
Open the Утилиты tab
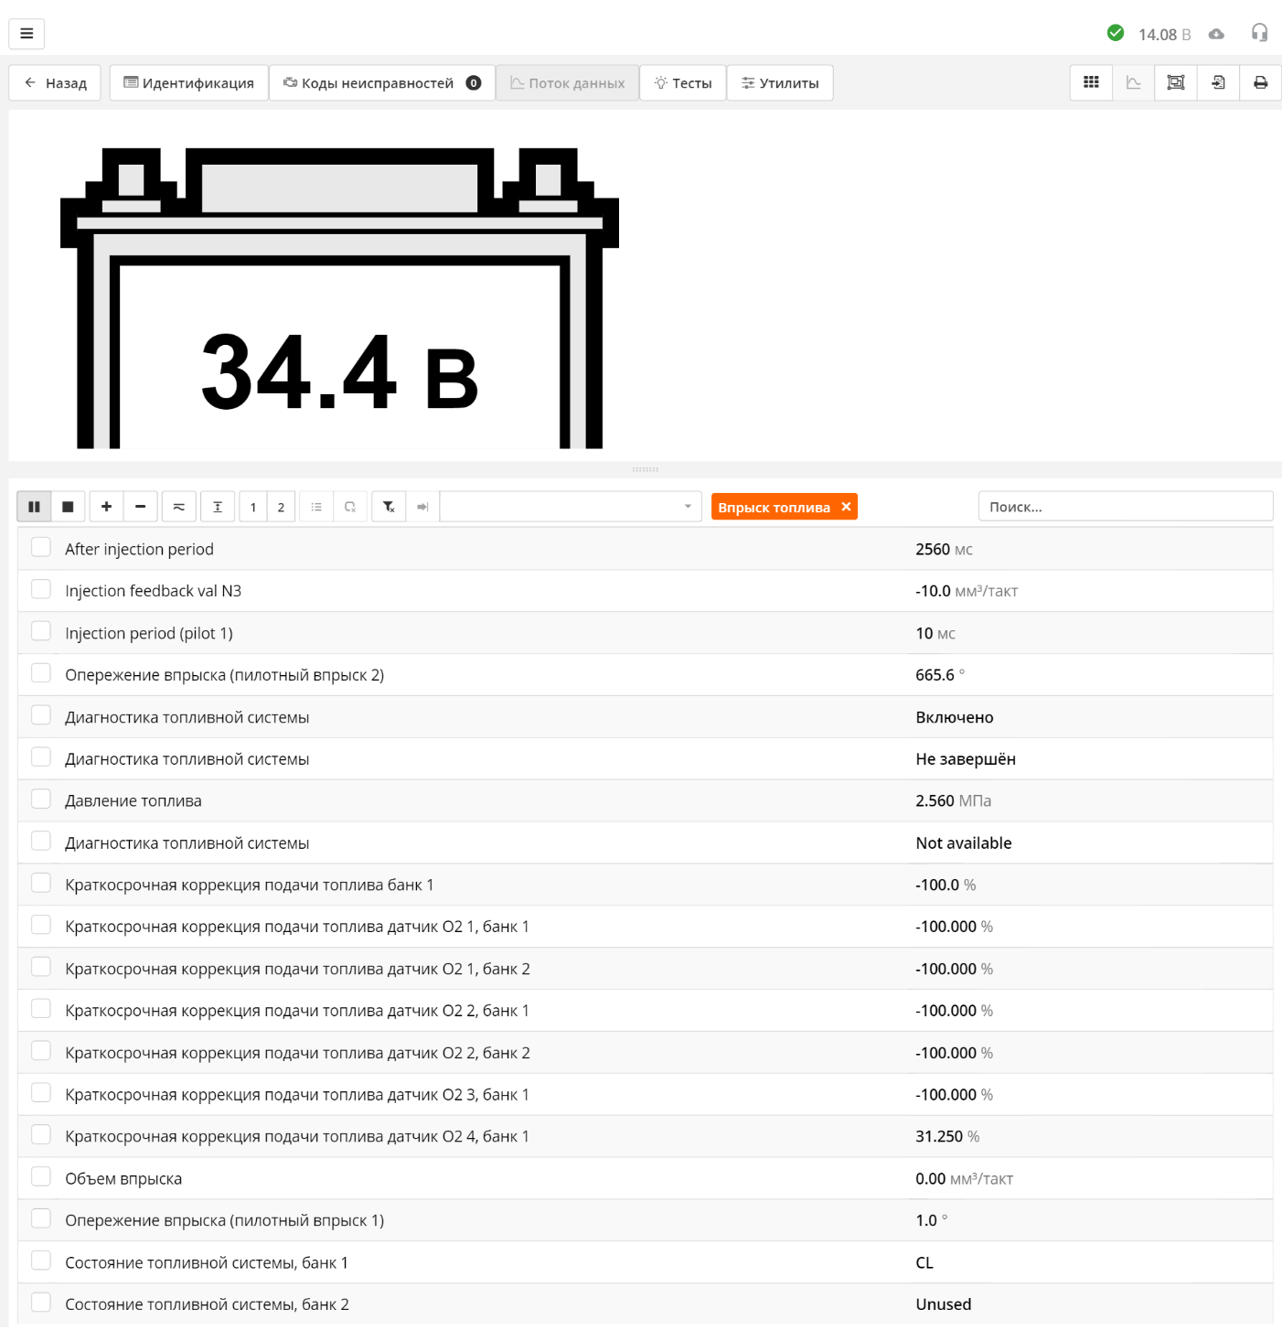coord(780,82)
